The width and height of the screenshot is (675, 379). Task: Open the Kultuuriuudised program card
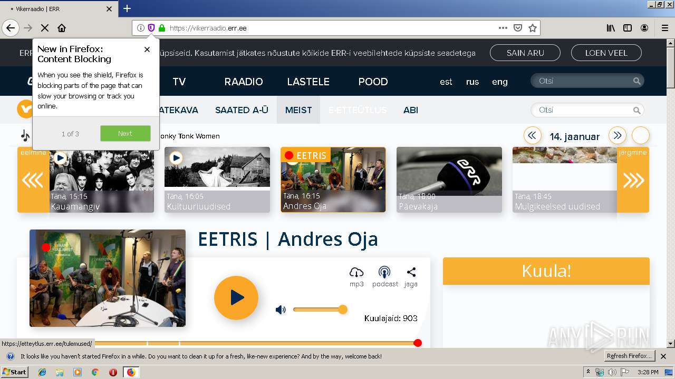point(217,180)
